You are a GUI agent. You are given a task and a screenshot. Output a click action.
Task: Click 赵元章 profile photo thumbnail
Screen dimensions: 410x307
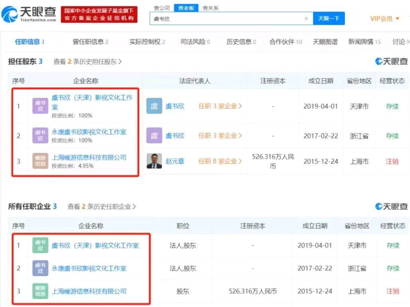point(154,161)
